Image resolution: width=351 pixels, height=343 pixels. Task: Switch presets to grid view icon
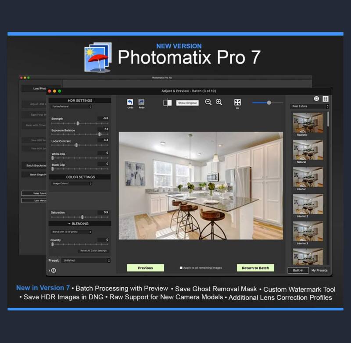(x=326, y=99)
